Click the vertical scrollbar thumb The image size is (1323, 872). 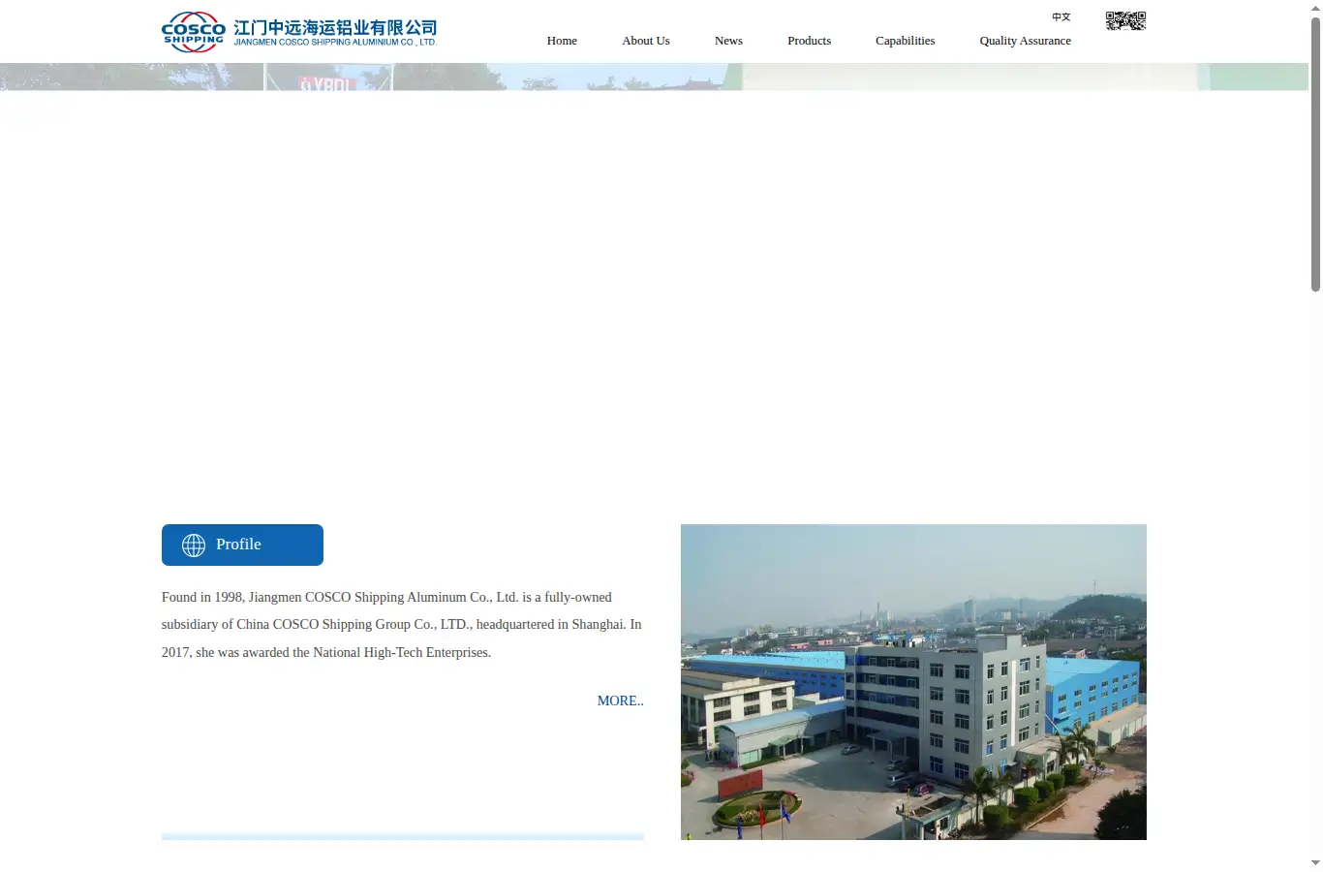click(1315, 155)
